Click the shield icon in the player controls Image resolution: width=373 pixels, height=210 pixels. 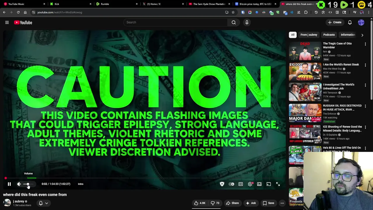point(222,184)
